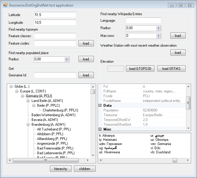The image size is (197, 178).
Task: Load nearby populated place
Action: [86, 59]
